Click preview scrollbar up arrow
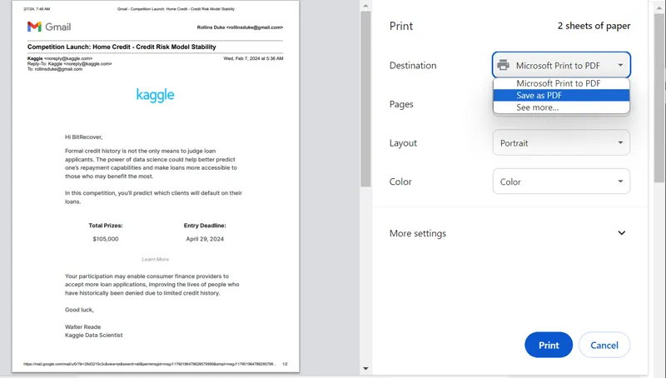The image size is (666, 378). click(365, 6)
